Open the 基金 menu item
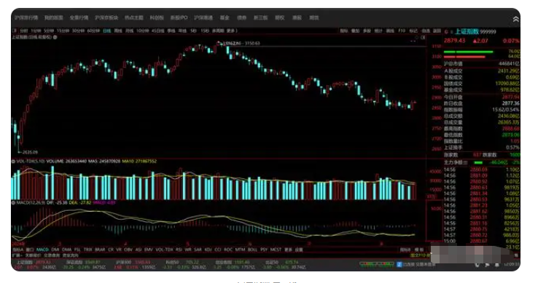 click(x=225, y=17)
